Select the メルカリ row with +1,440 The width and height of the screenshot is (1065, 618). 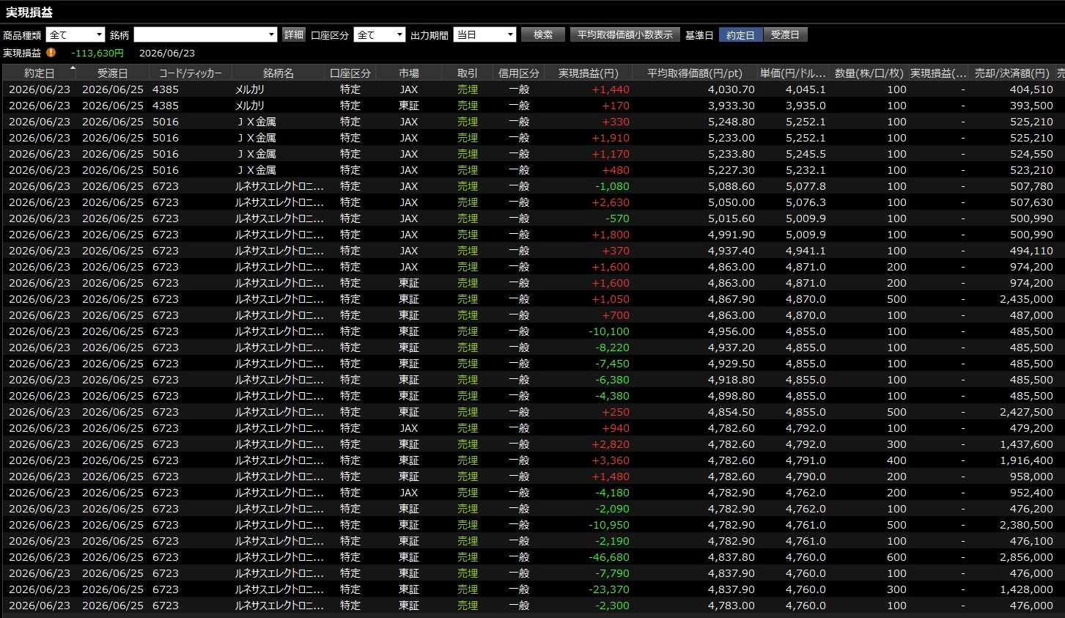[532, 89]
